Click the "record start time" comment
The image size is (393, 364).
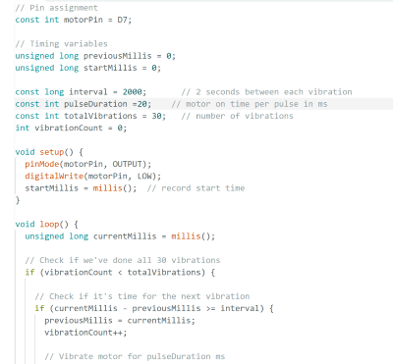click(196, 188)
